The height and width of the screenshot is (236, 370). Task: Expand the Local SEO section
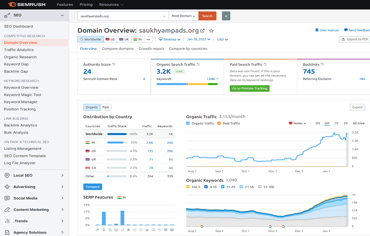click(62, 175)
